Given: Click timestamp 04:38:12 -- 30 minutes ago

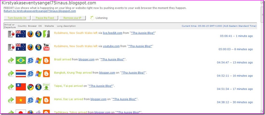Looking at the screenshot, I should tap(235, 102).
